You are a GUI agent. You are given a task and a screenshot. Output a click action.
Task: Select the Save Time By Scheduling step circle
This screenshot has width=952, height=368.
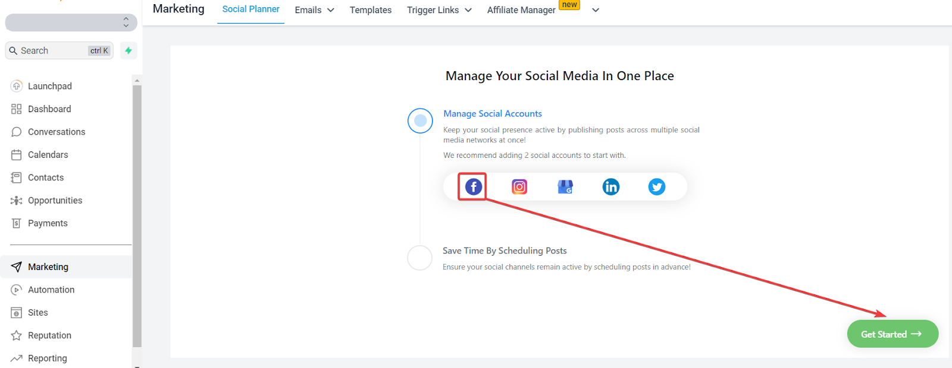419,258
